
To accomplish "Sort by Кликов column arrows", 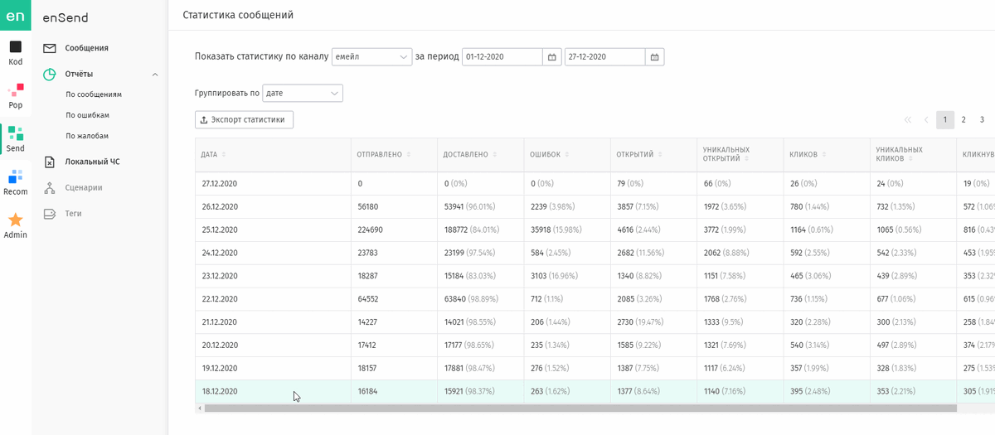I will click(824, 155).
